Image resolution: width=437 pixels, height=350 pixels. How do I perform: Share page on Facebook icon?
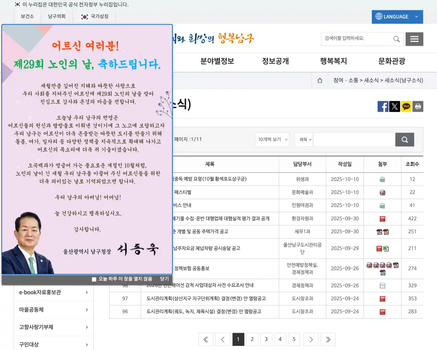pos(383,106)
